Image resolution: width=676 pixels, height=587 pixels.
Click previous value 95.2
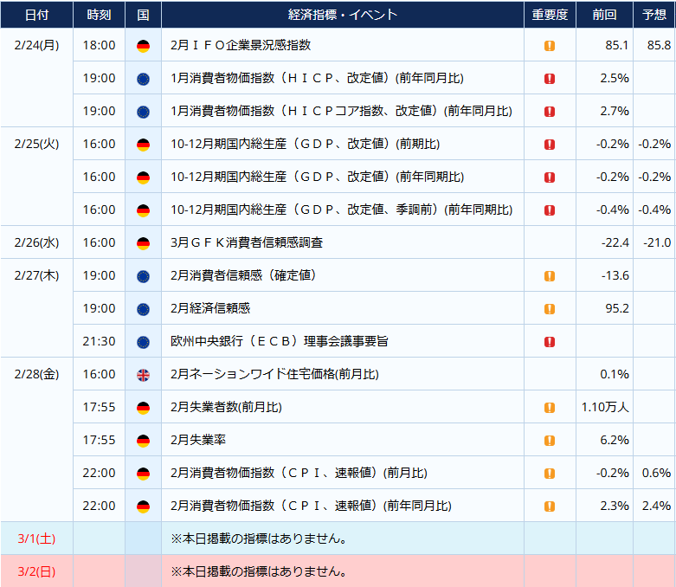click(617, 308)
